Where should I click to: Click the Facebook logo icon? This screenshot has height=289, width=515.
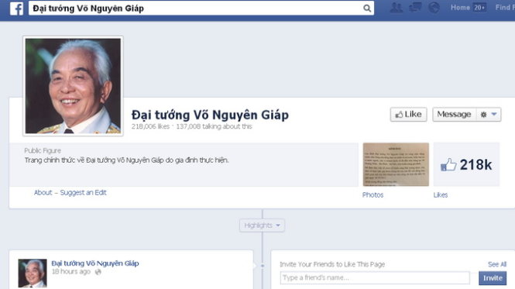(x=16, y=9)
